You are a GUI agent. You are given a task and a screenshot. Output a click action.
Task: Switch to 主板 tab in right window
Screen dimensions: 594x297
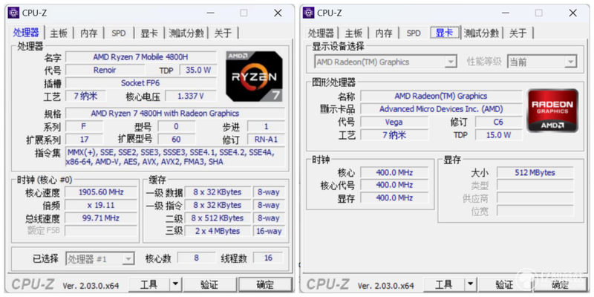click(354, 33)
